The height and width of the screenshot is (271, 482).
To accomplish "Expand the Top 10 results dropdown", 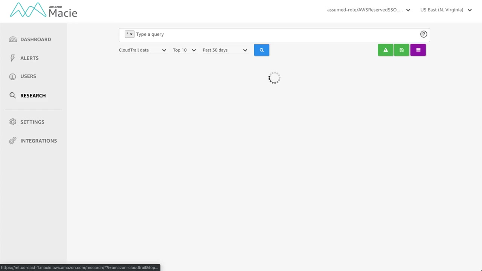I will tap(185, 50).
